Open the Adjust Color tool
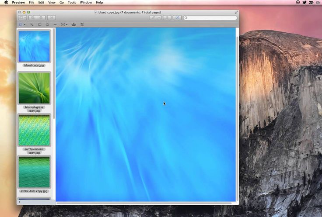322x217 pixels. (x=74, y=24)
